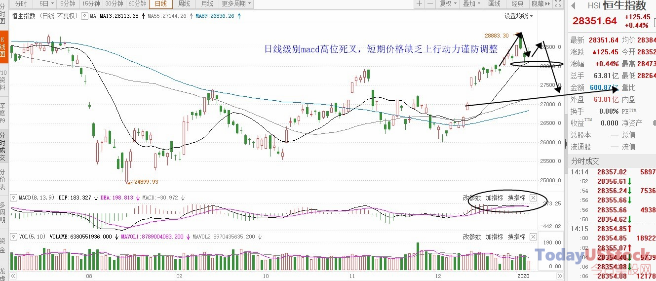
Task: Click the DEA:198.813 value
Action: tap(117, 198)
